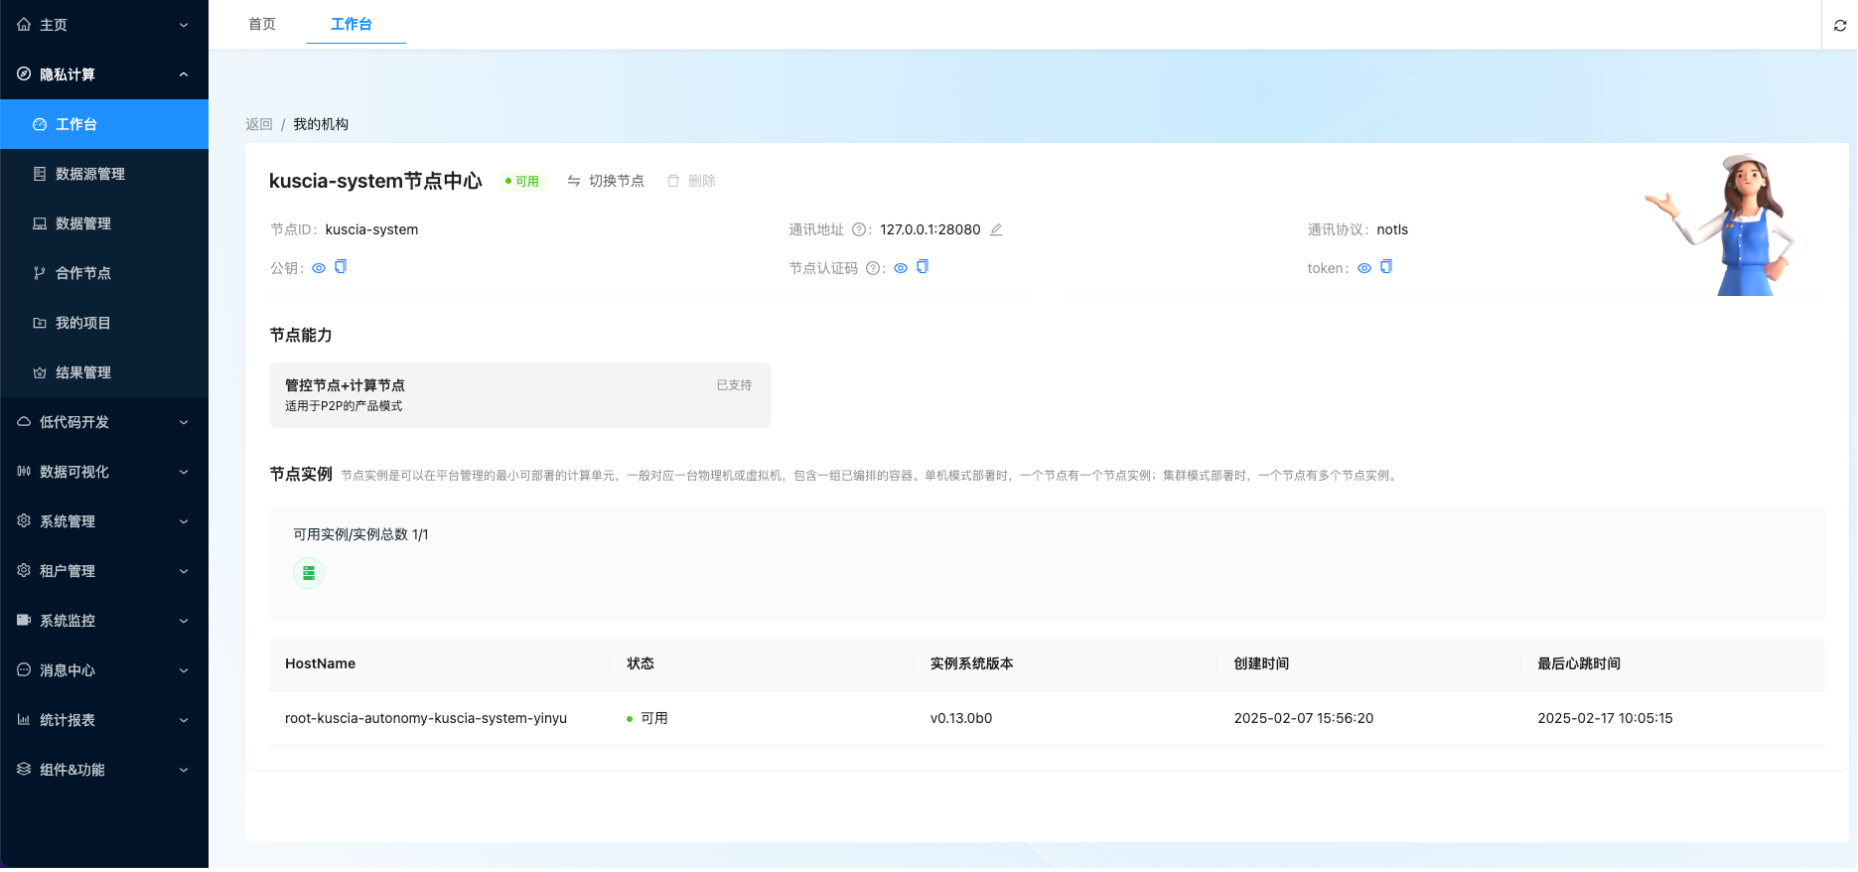The image size is (1858, 872).
Task: Click hostname root-kuscia-autonomy-kuscia-system-yinyu
Action: click(426, 718)
